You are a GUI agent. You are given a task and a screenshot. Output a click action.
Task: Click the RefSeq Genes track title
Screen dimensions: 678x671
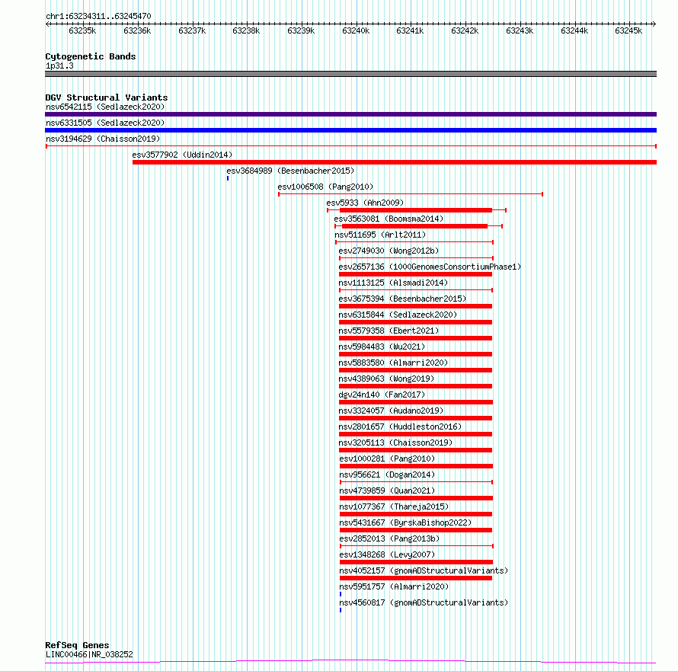[77, 645]
